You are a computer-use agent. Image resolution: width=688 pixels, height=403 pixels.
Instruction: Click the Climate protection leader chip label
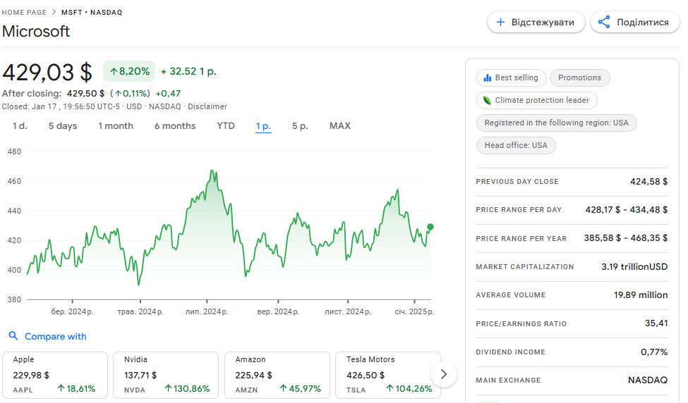pyautogui.click(x=542, y=100)
